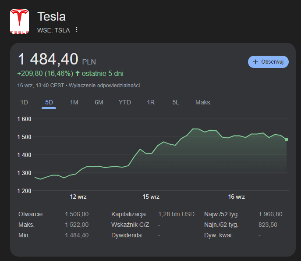Click the Tesla logo icon
This screenshot has width=301, height=261.
pos(19,21)
